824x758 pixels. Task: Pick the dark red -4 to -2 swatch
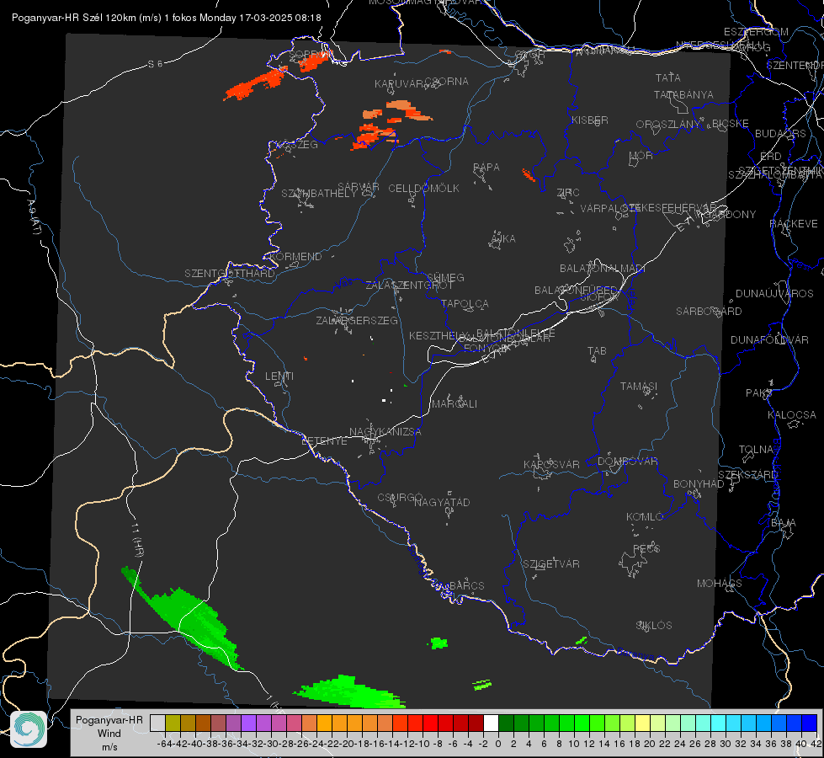(476, 723)
